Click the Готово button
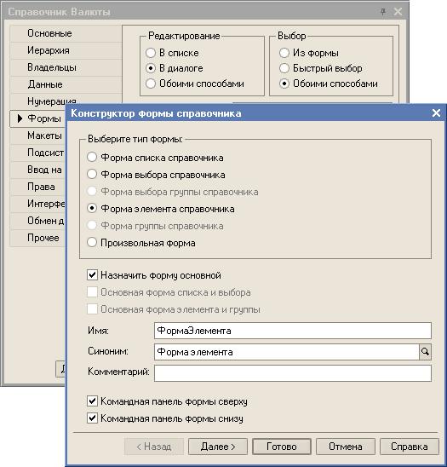 point(282,447)
